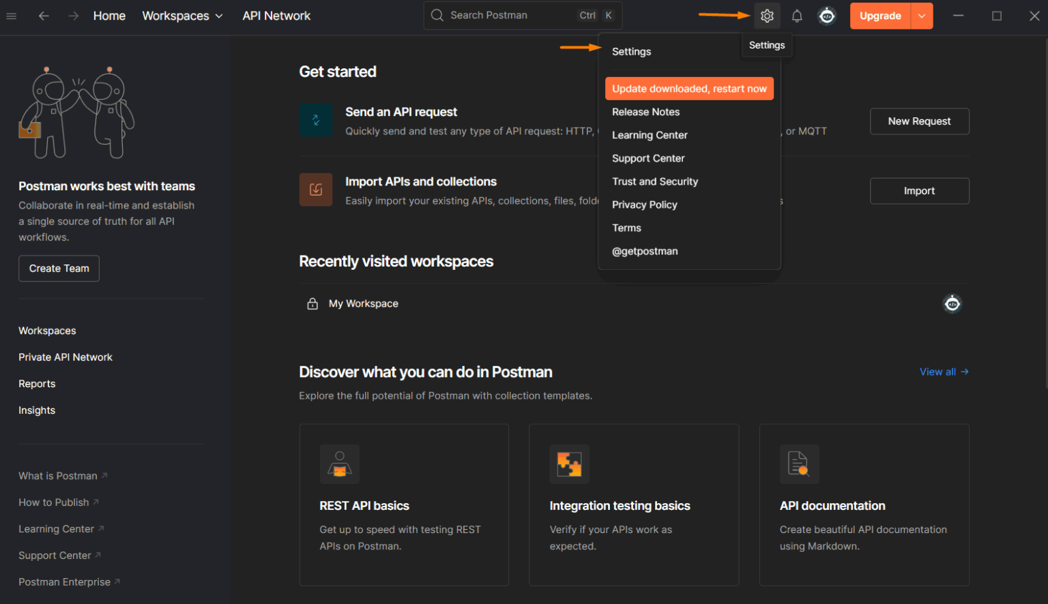Expand the Workspaces dropdown
The image size is (1048, 604).
point(182,15)
